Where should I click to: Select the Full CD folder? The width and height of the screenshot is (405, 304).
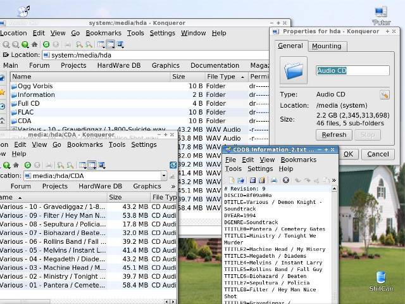point(25,103)
